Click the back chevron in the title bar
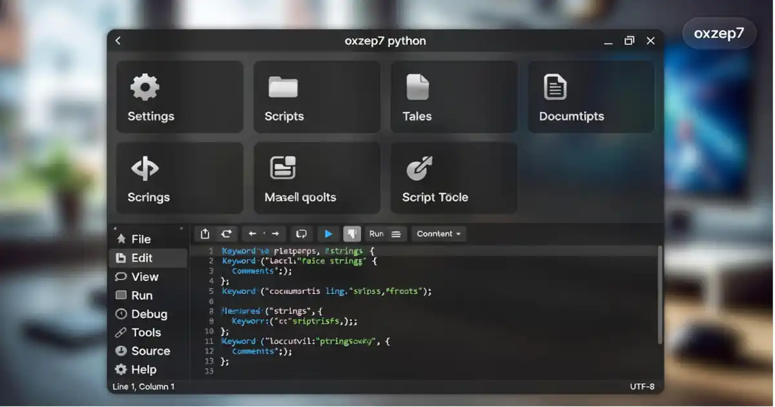This screenshot has height=407, width=775. [118, 40]
